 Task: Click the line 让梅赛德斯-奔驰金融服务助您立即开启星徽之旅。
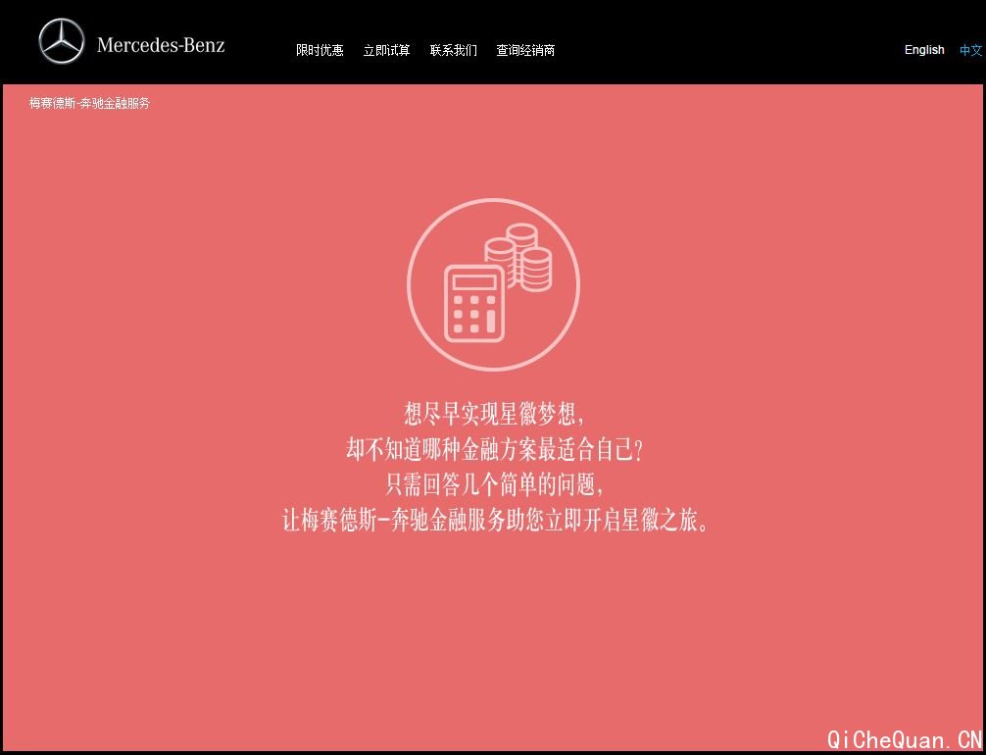coord(496,521)
